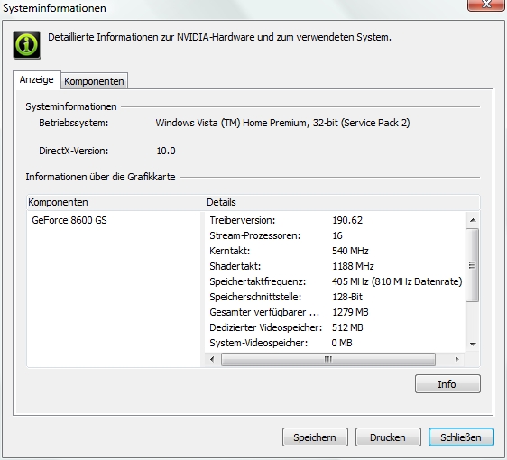Click the value 0 MB
Image resolution: width=507 pixels, height=460 pixels.
(342, 343)
